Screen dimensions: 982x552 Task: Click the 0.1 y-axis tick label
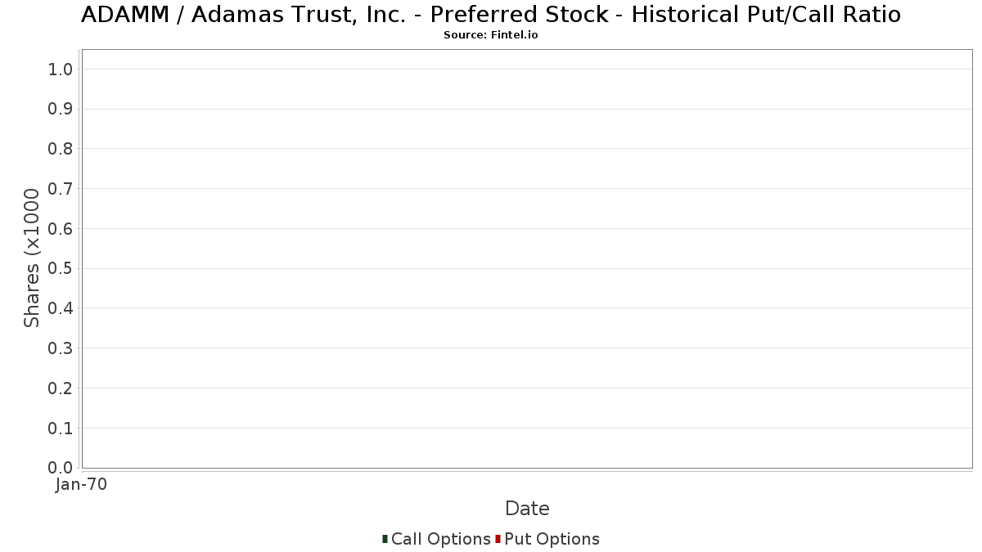[61, 429]
